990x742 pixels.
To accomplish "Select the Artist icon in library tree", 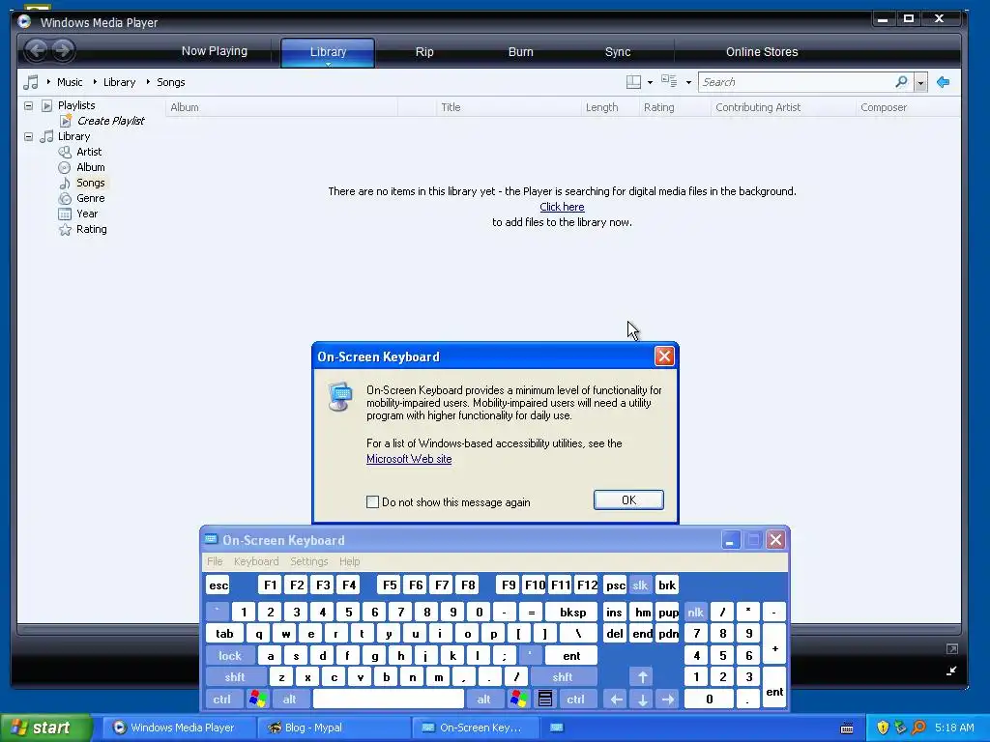I will tap(65, 152).
